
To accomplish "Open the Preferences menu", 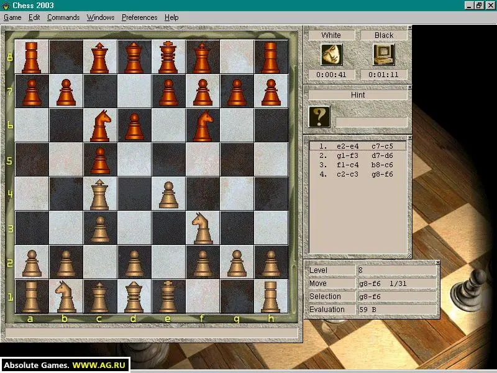I will [139, 17].
